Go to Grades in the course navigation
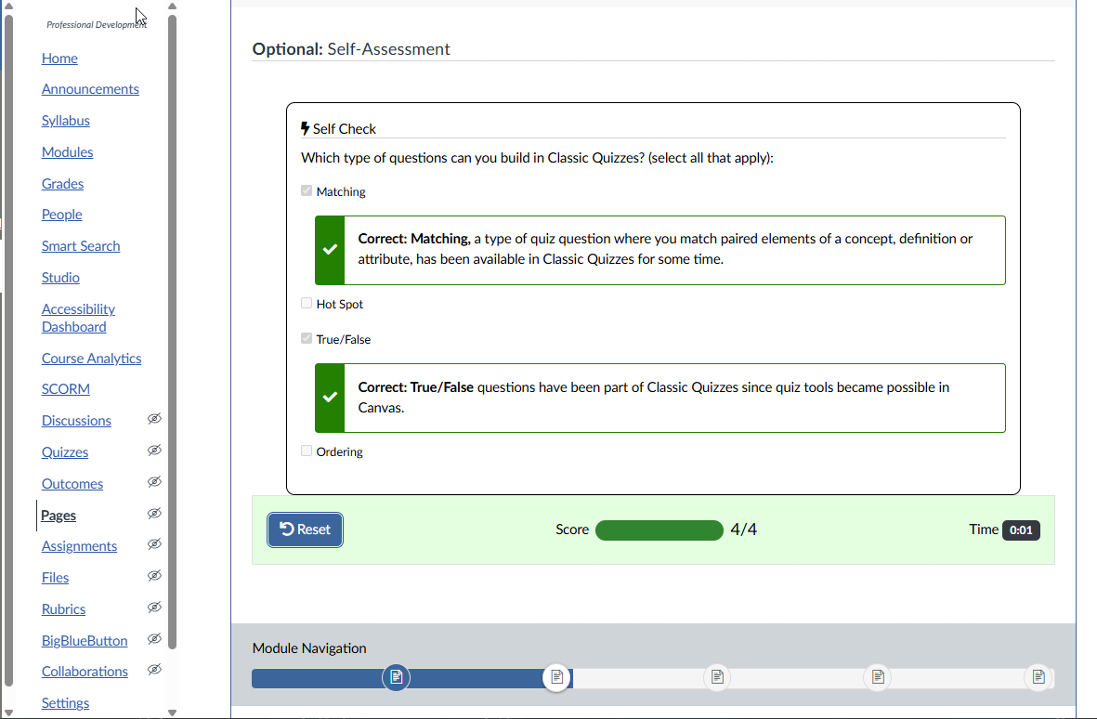Image resolution: width=1097 pixels, height=719 pixels. tap(63, 184)
